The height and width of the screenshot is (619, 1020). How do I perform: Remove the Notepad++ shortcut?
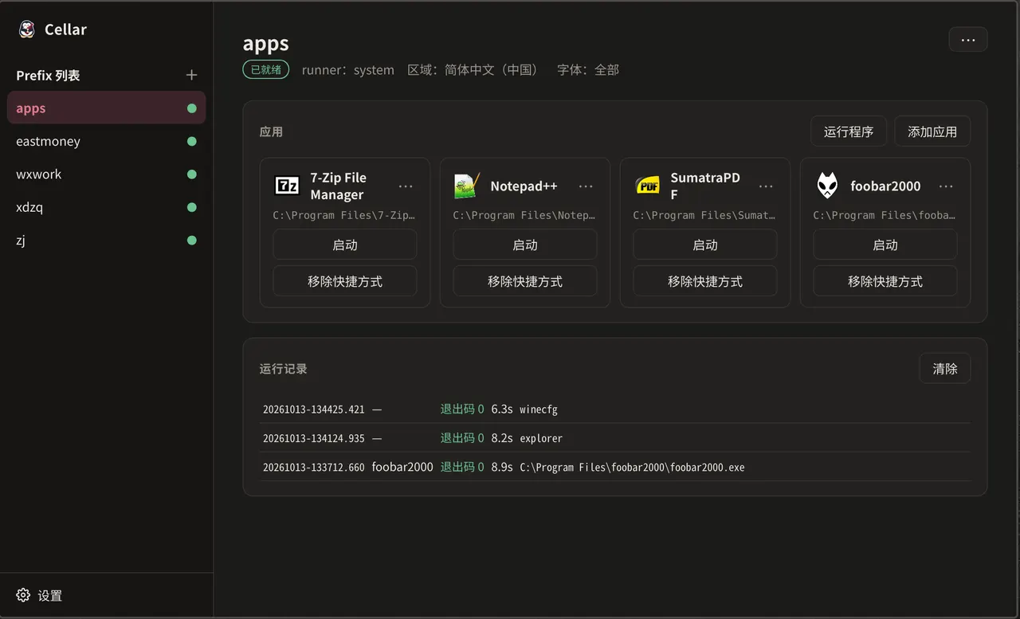[x=525, y=281]
